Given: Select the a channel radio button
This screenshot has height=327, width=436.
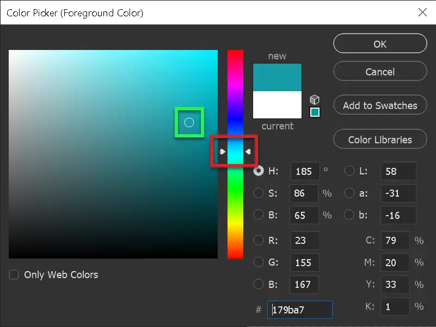Looking at the screenshot, I should tap(349, 193).
